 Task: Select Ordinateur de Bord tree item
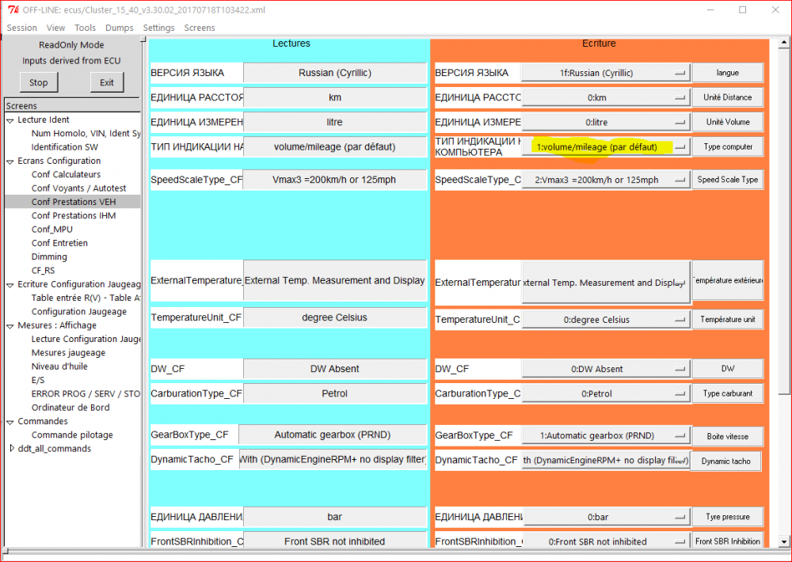(70, 408)
